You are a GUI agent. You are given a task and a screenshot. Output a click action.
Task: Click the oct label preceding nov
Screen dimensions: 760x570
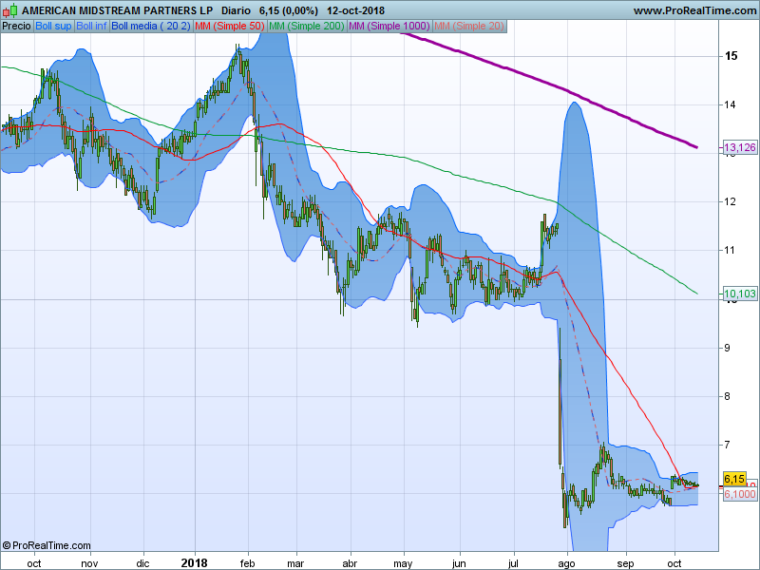(x=34, y=563)
